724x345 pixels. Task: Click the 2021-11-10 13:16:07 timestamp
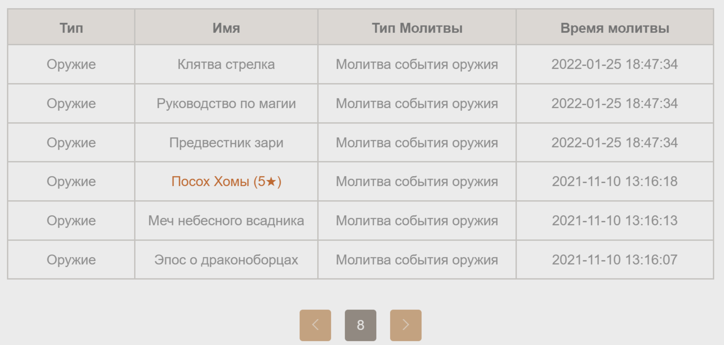pos(615,260)
